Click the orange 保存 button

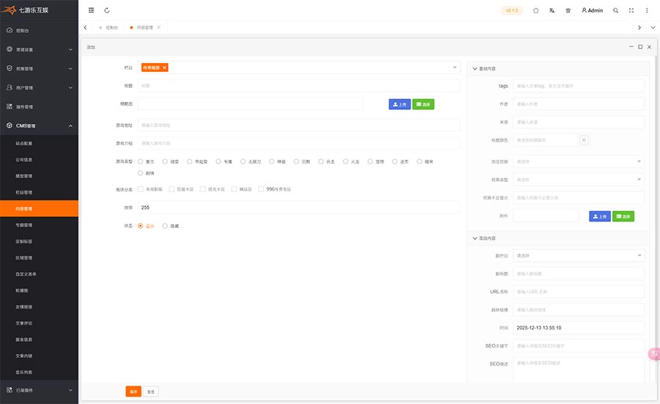pyautogui.click(x=133, y=392)
